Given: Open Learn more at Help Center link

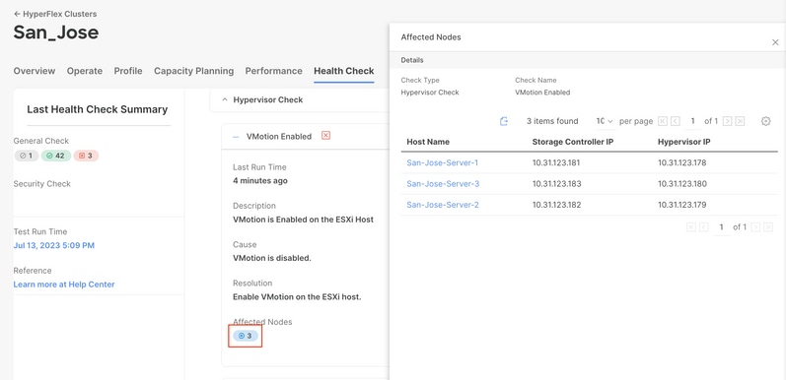Looking at the screenshot, I should [64, 285].
